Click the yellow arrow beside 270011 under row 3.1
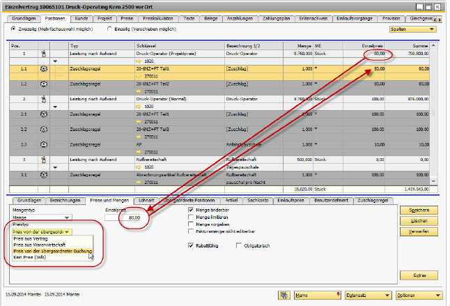The width and height of the screenshot is (450, 306). pyautogui.click(x=137, y=181)
